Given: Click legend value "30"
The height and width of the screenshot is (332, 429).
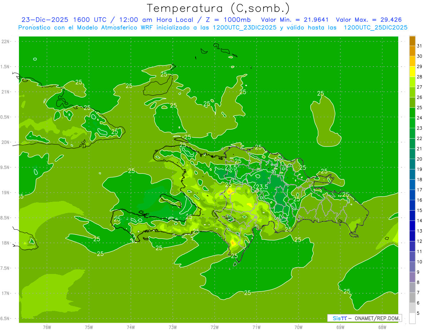Looking at the screenshot, I should pos(420,56).
